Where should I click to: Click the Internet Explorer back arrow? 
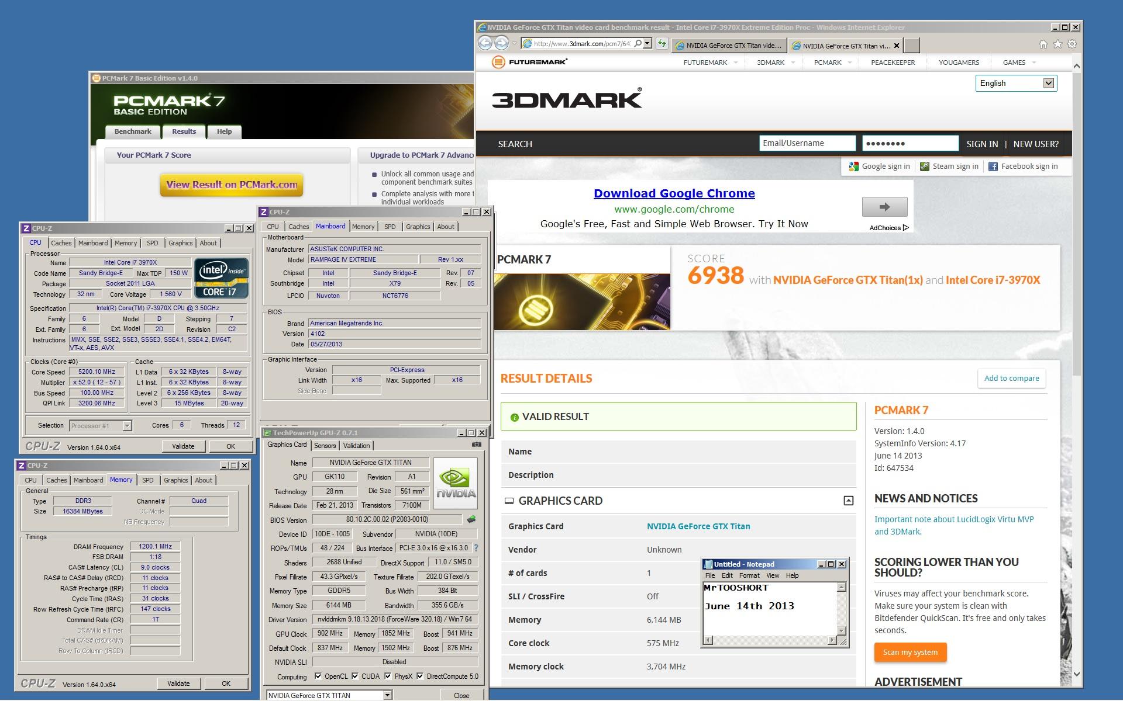click(x=484, y=43)
